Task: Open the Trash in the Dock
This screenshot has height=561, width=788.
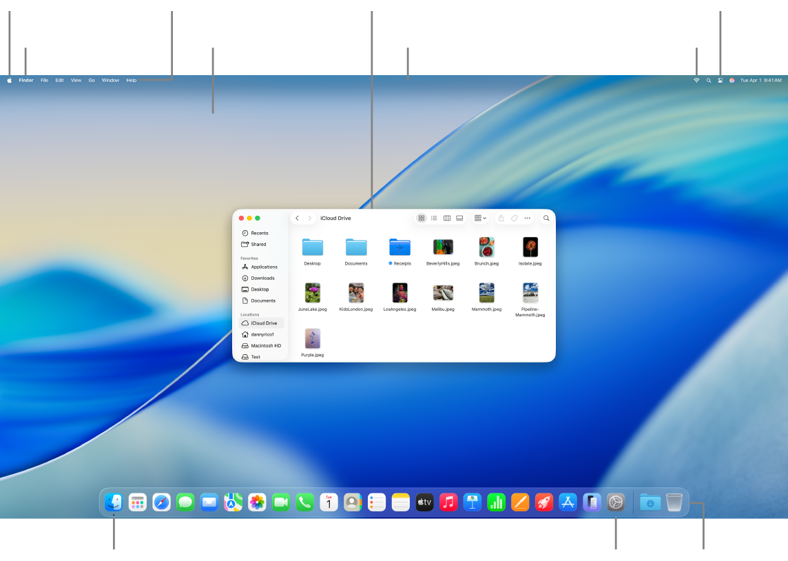Action: (674, 502)
